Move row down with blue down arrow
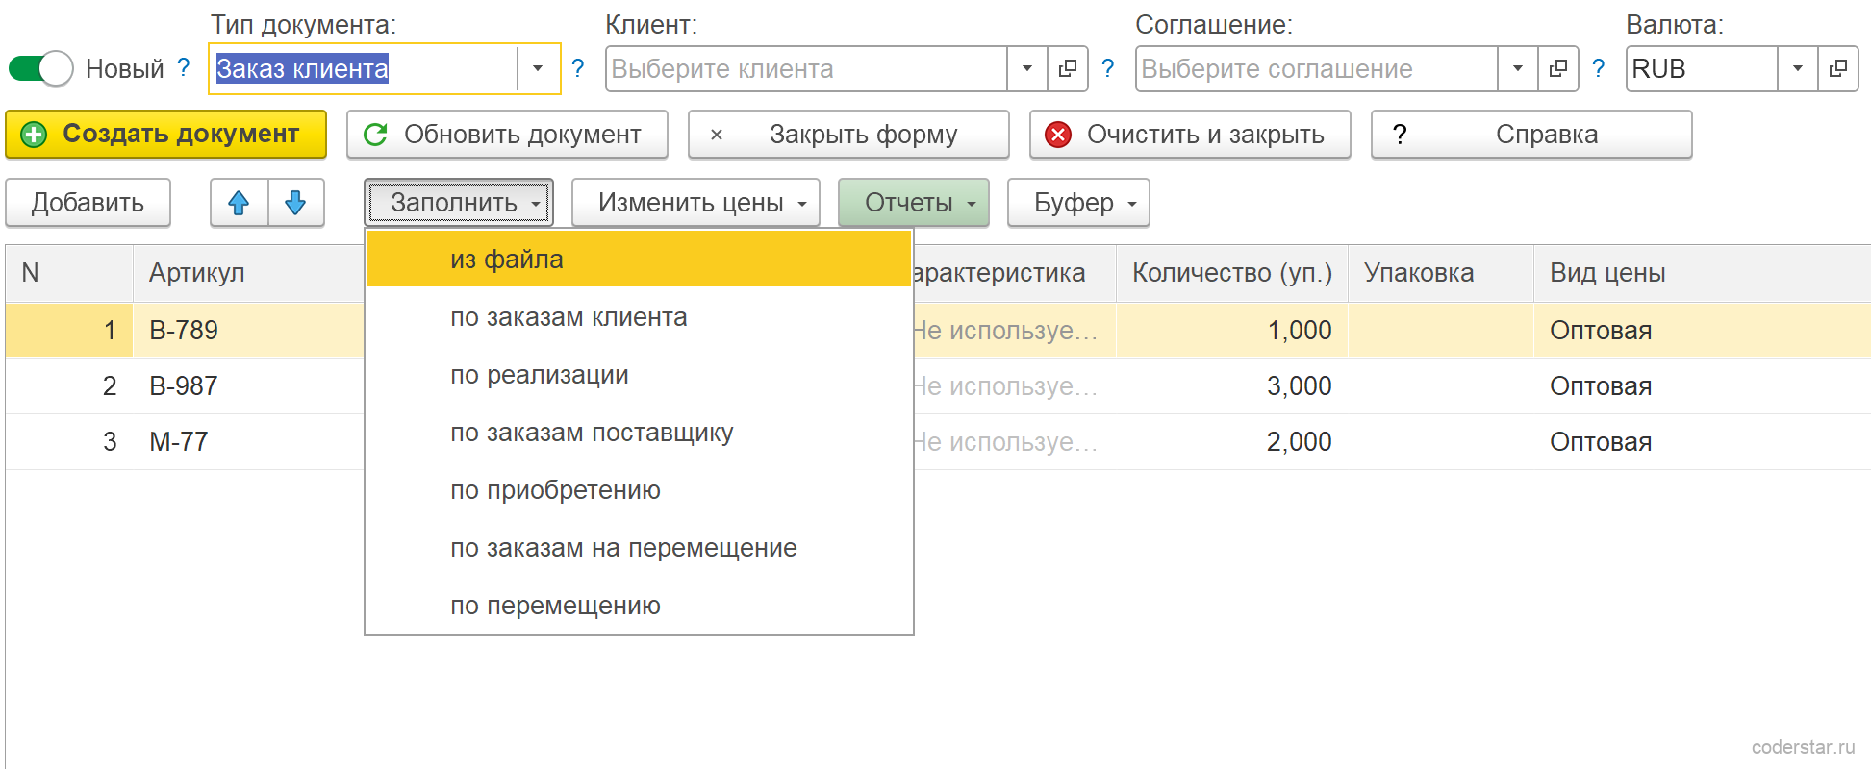Viewport: 1871px width, 769px height. 296,203
